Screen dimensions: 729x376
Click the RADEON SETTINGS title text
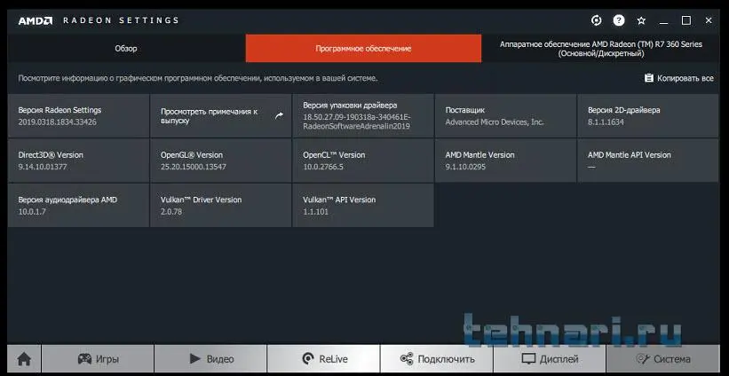pyautogui.click(x=121, y=20)
